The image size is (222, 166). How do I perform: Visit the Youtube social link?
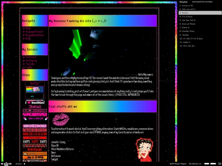(30, 64)
